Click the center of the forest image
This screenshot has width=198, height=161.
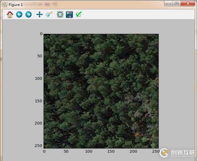click(x=101, y=91)
